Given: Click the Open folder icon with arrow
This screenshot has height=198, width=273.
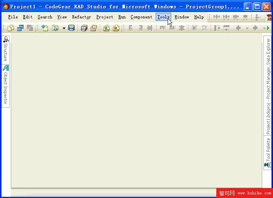Looking at the screenshot, I should (55, 28).
